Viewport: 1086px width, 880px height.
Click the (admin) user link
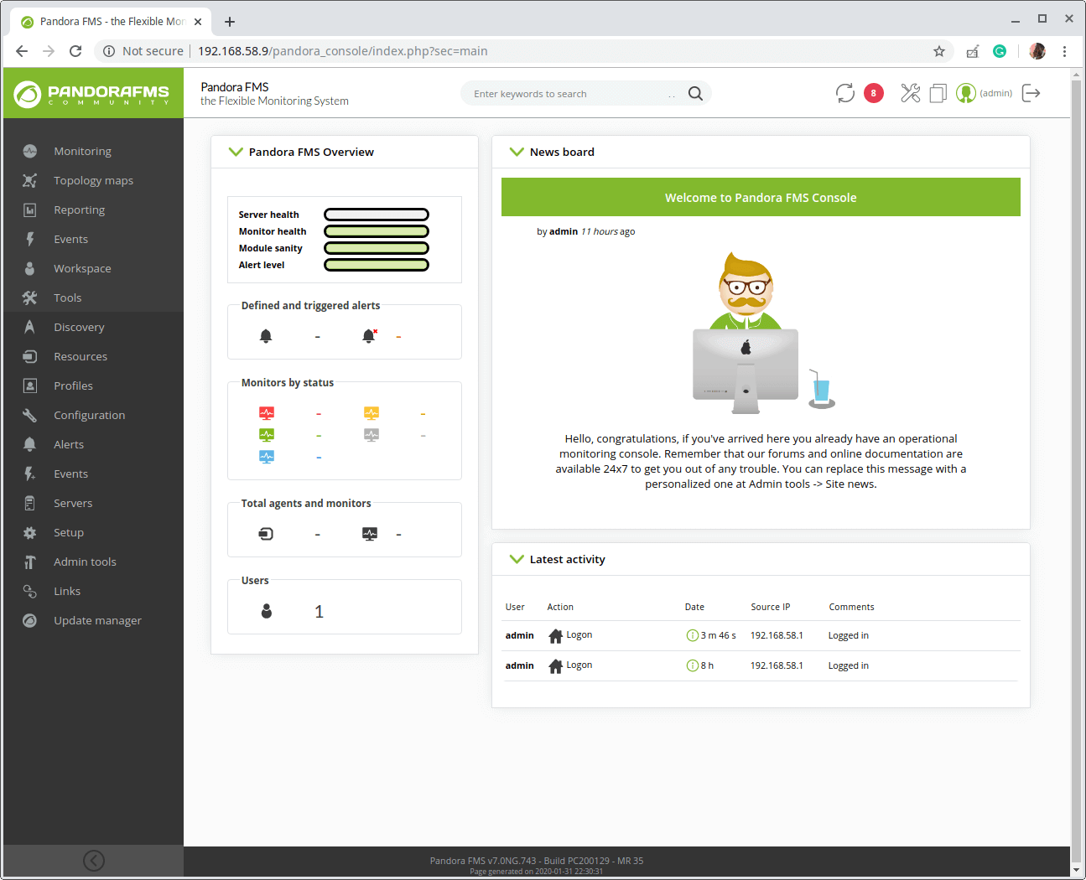[x=996, y=93]
